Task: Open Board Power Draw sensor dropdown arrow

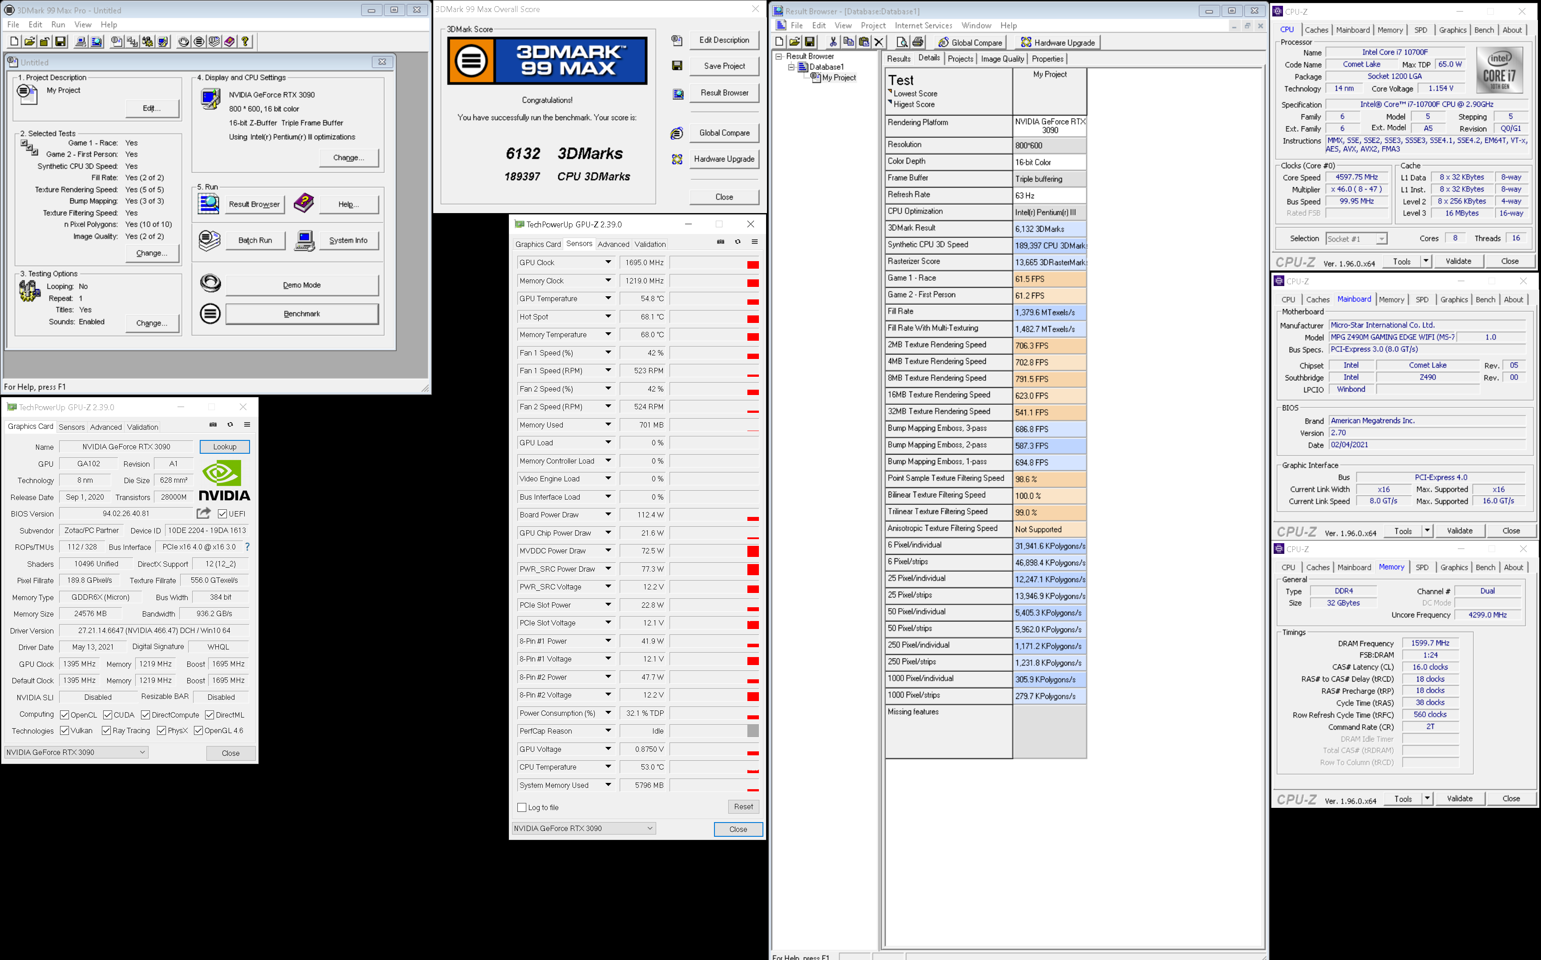Action: pos(608,515)
